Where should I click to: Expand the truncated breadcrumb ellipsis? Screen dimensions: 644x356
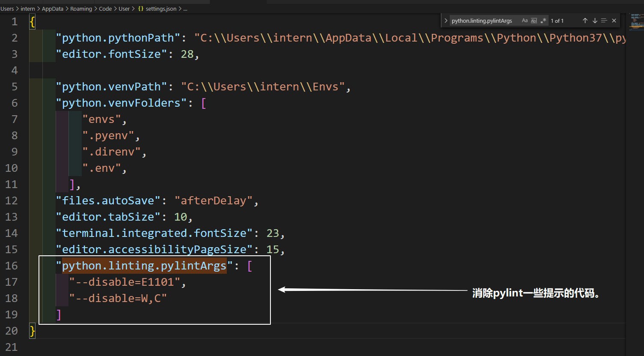[185, 8]
